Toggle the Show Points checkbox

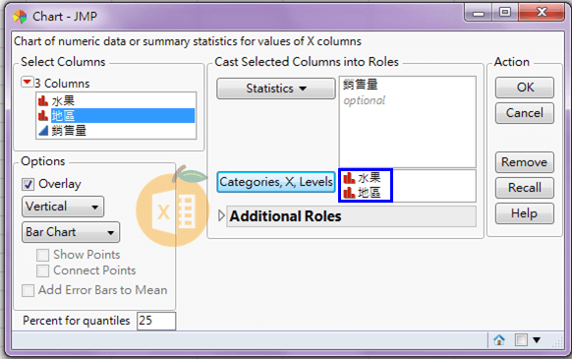click(x=42, y=255)
